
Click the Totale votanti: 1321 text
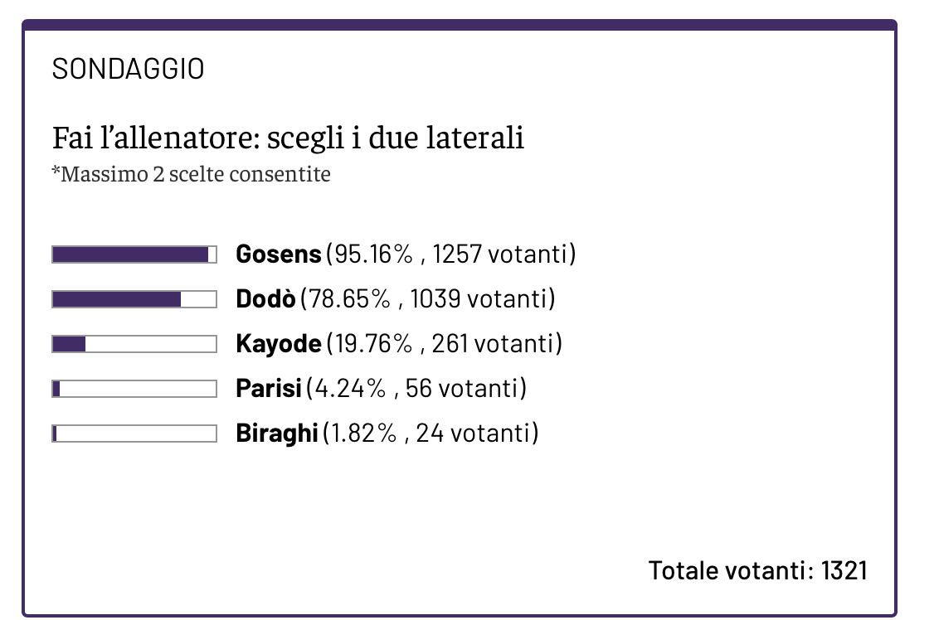[x=757, y=570]
